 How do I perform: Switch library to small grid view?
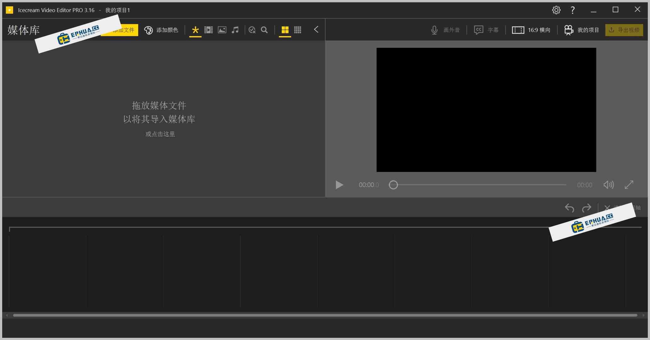[x=297, y=30]
